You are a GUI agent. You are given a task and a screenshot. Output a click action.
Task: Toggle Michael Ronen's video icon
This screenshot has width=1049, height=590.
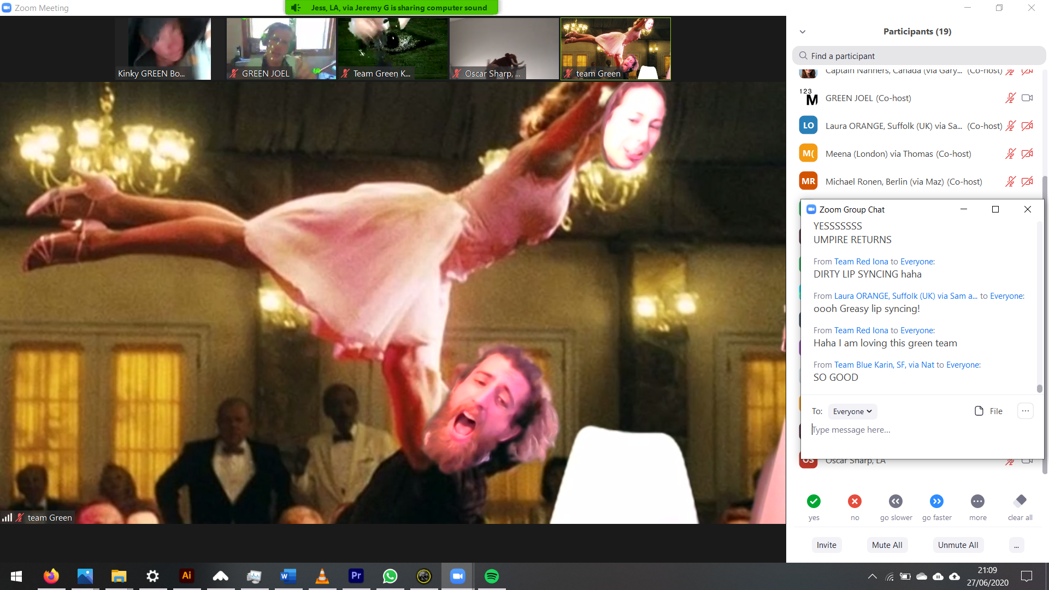click(x=1027, y=181)
